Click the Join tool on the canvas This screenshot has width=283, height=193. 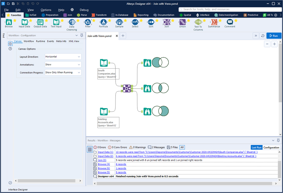click(x=127, y=88)
